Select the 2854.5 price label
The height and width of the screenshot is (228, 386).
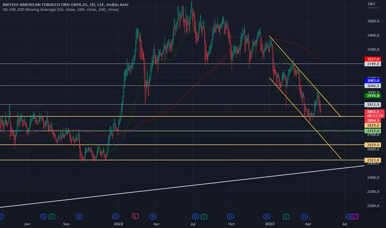pos(373,121)
